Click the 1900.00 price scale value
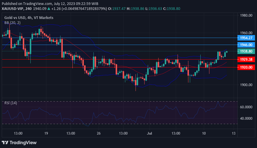This screenshot has width=257, height=148. (x=246, y=85)
